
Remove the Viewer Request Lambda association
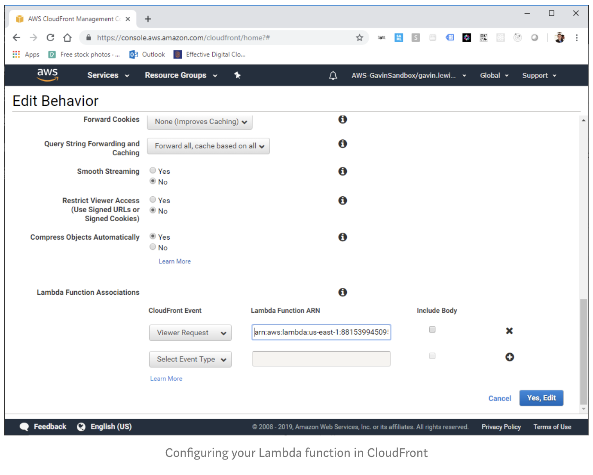click(509, 331)
